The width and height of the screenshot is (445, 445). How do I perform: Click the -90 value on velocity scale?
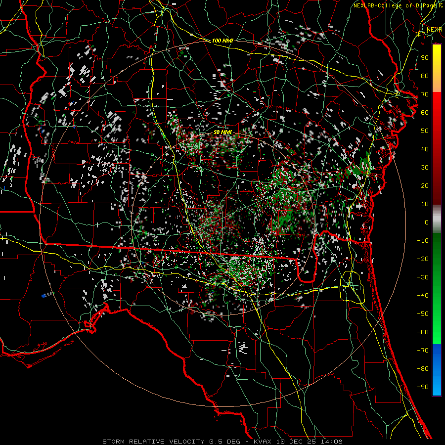(x=423, y=387)
